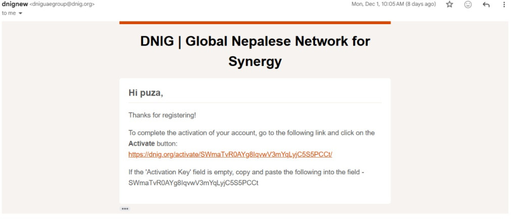Reply to the DNIG email

click(486, 5)
